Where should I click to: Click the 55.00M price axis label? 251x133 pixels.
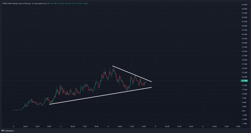[x=244, y=17]
